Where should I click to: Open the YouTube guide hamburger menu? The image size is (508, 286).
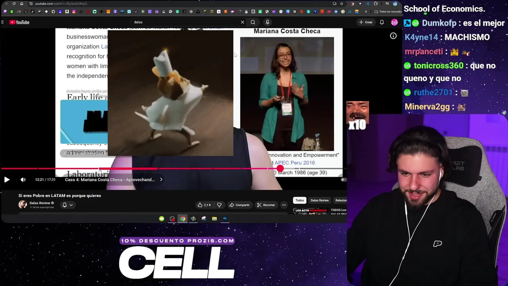pyautogui.click(x=2, y=22)
